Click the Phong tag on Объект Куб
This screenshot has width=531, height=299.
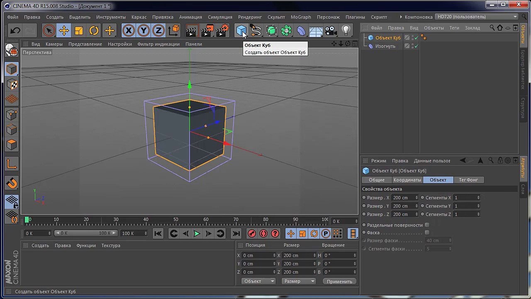point(424,38)
